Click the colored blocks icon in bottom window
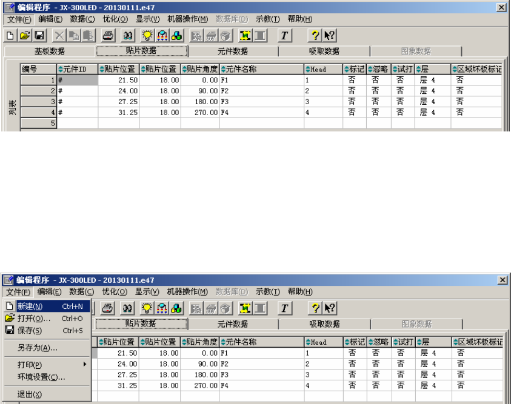Viewport: 511px width, 404px height. tap(176, 308)
